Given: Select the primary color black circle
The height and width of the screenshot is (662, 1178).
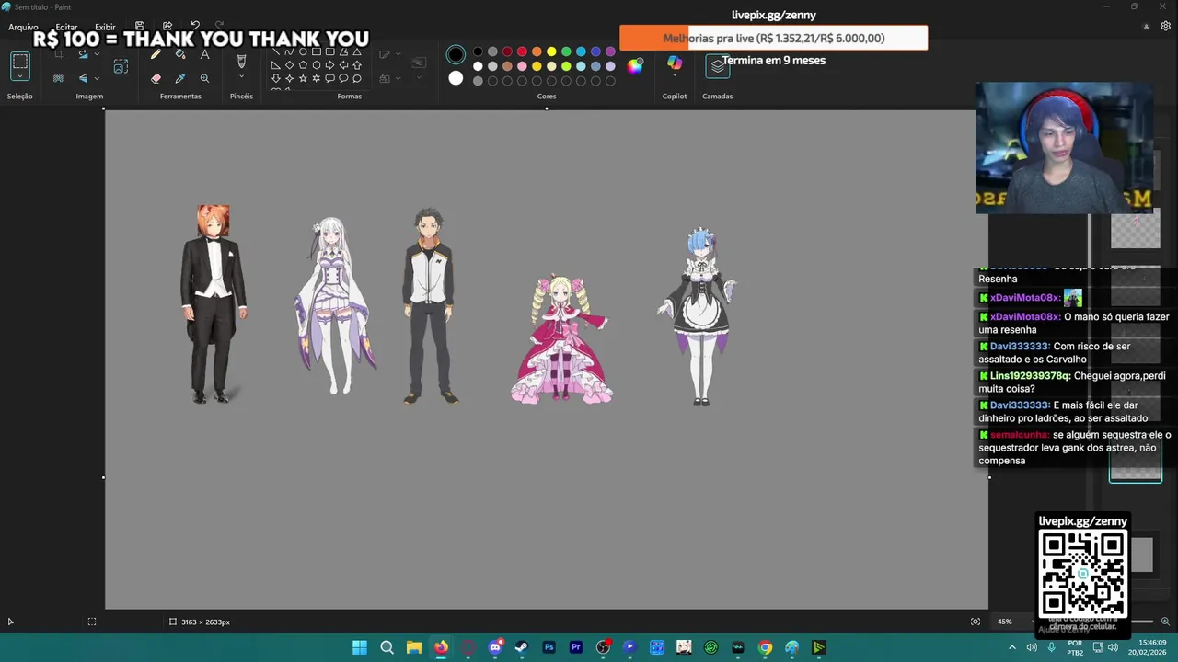Looking at the screenshot, I should point(456,54).
